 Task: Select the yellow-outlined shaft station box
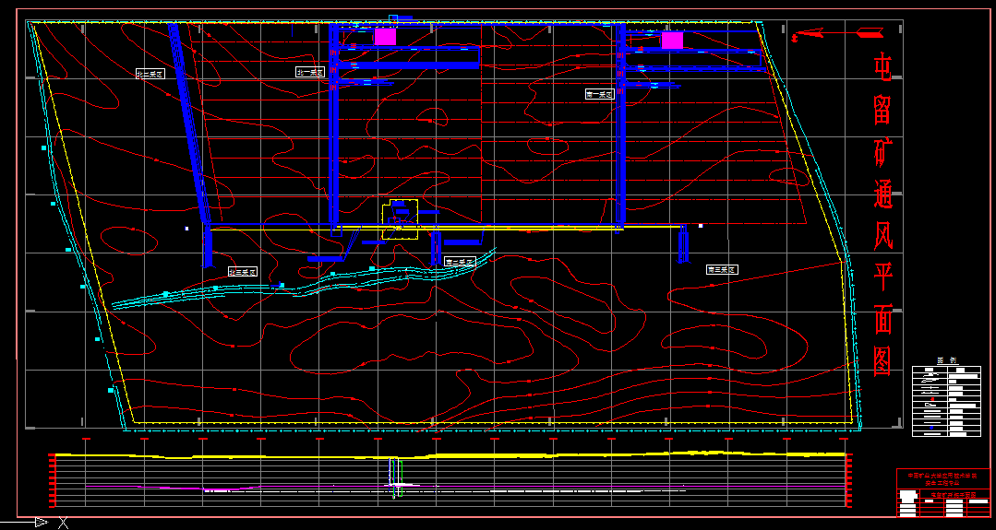[400, 220]
